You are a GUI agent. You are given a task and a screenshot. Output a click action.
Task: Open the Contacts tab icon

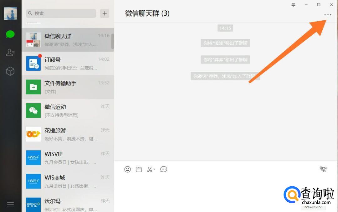[x=10, y=52]
